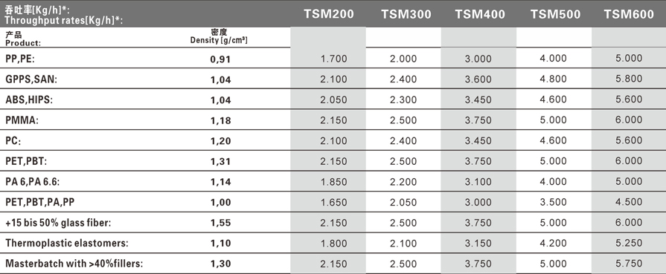Image resolution: width=666 pixels, height=274 pixels.
Task: Click the Throughput rates[Kg/h] title
Action: point(64,20)
